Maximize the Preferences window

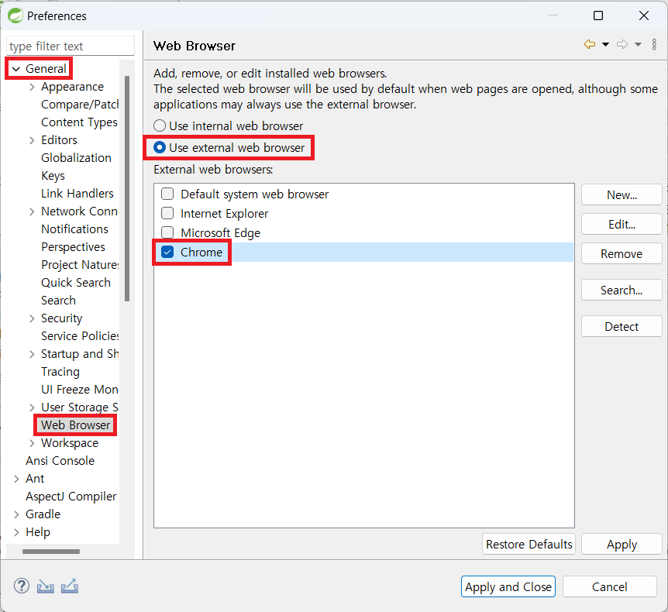click(x=598, y=15)
